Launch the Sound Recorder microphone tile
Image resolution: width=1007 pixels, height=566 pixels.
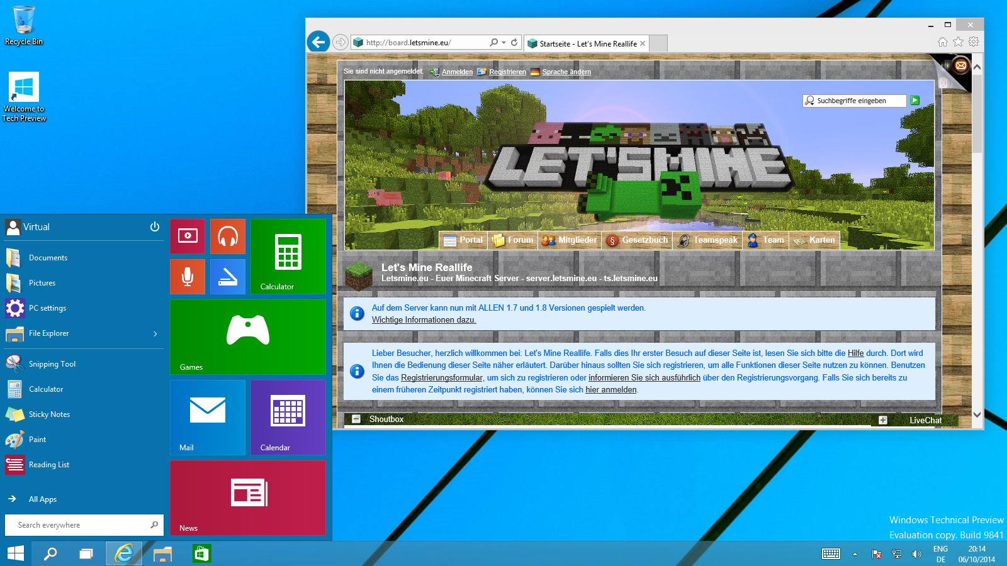click(188, 277)
